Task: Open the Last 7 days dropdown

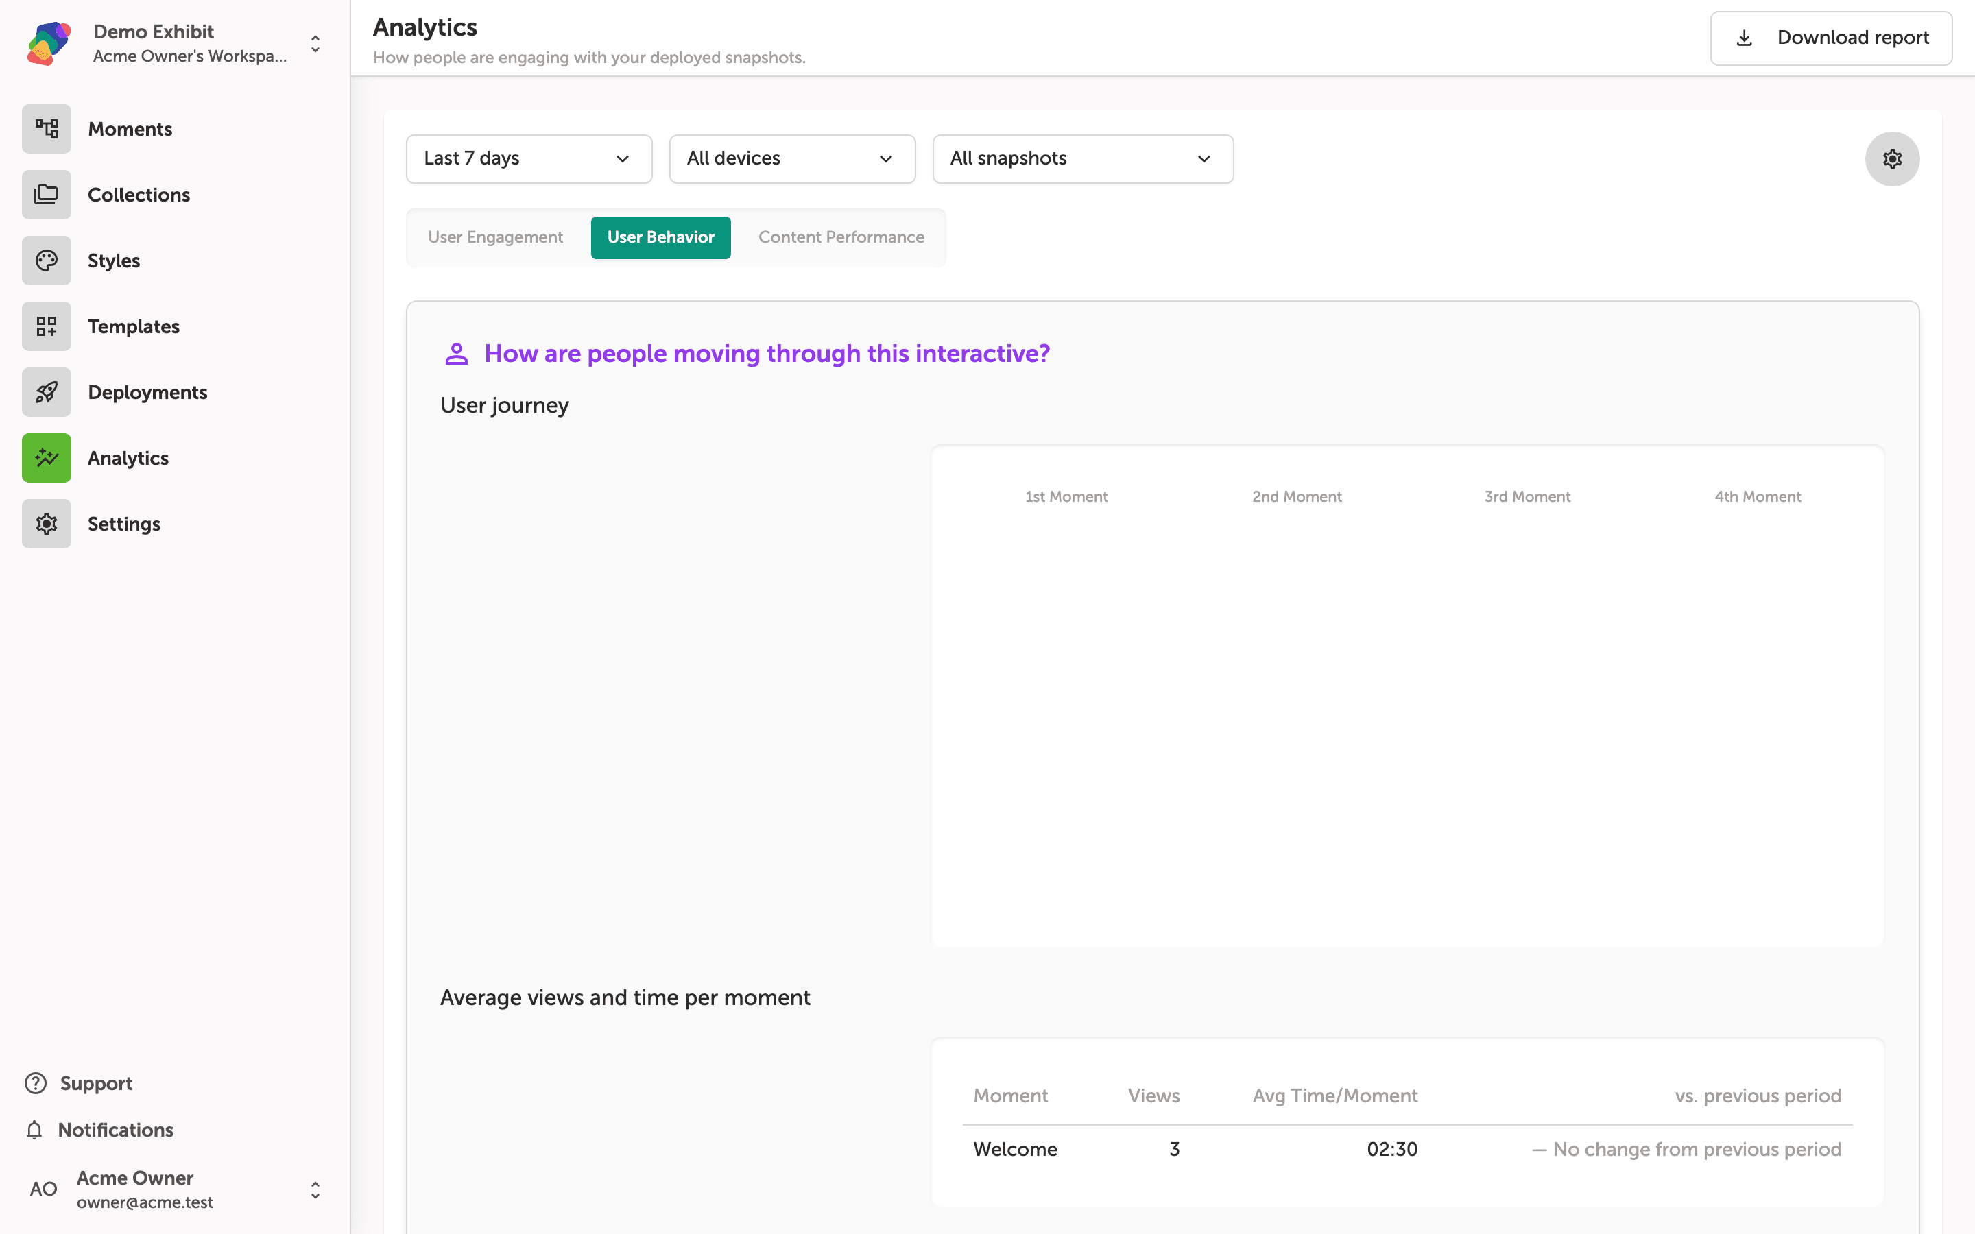Action: click(x=529, y=159)
